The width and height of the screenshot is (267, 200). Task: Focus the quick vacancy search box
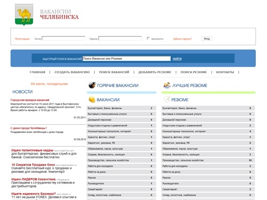[127, 59]
